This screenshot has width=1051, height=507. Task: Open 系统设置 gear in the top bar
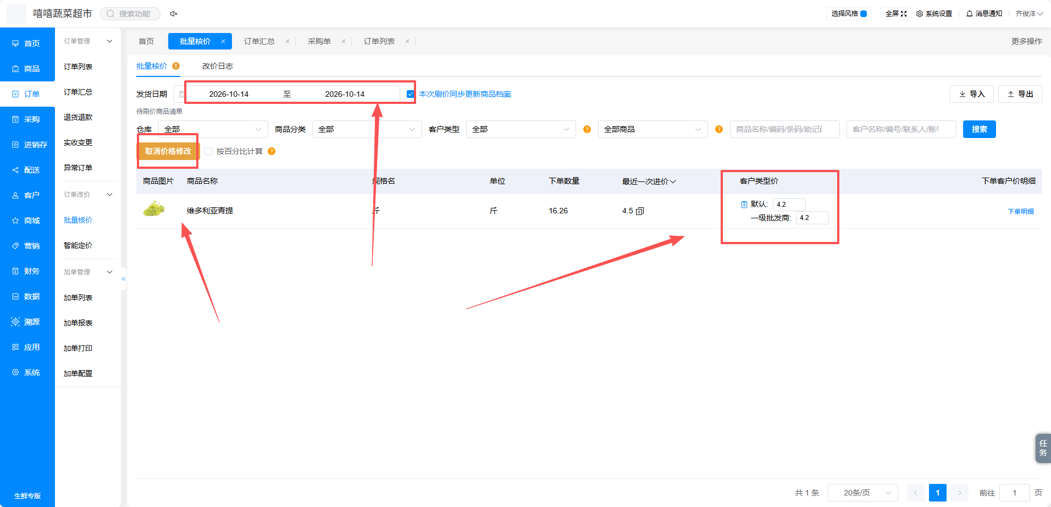pos(920,14)
